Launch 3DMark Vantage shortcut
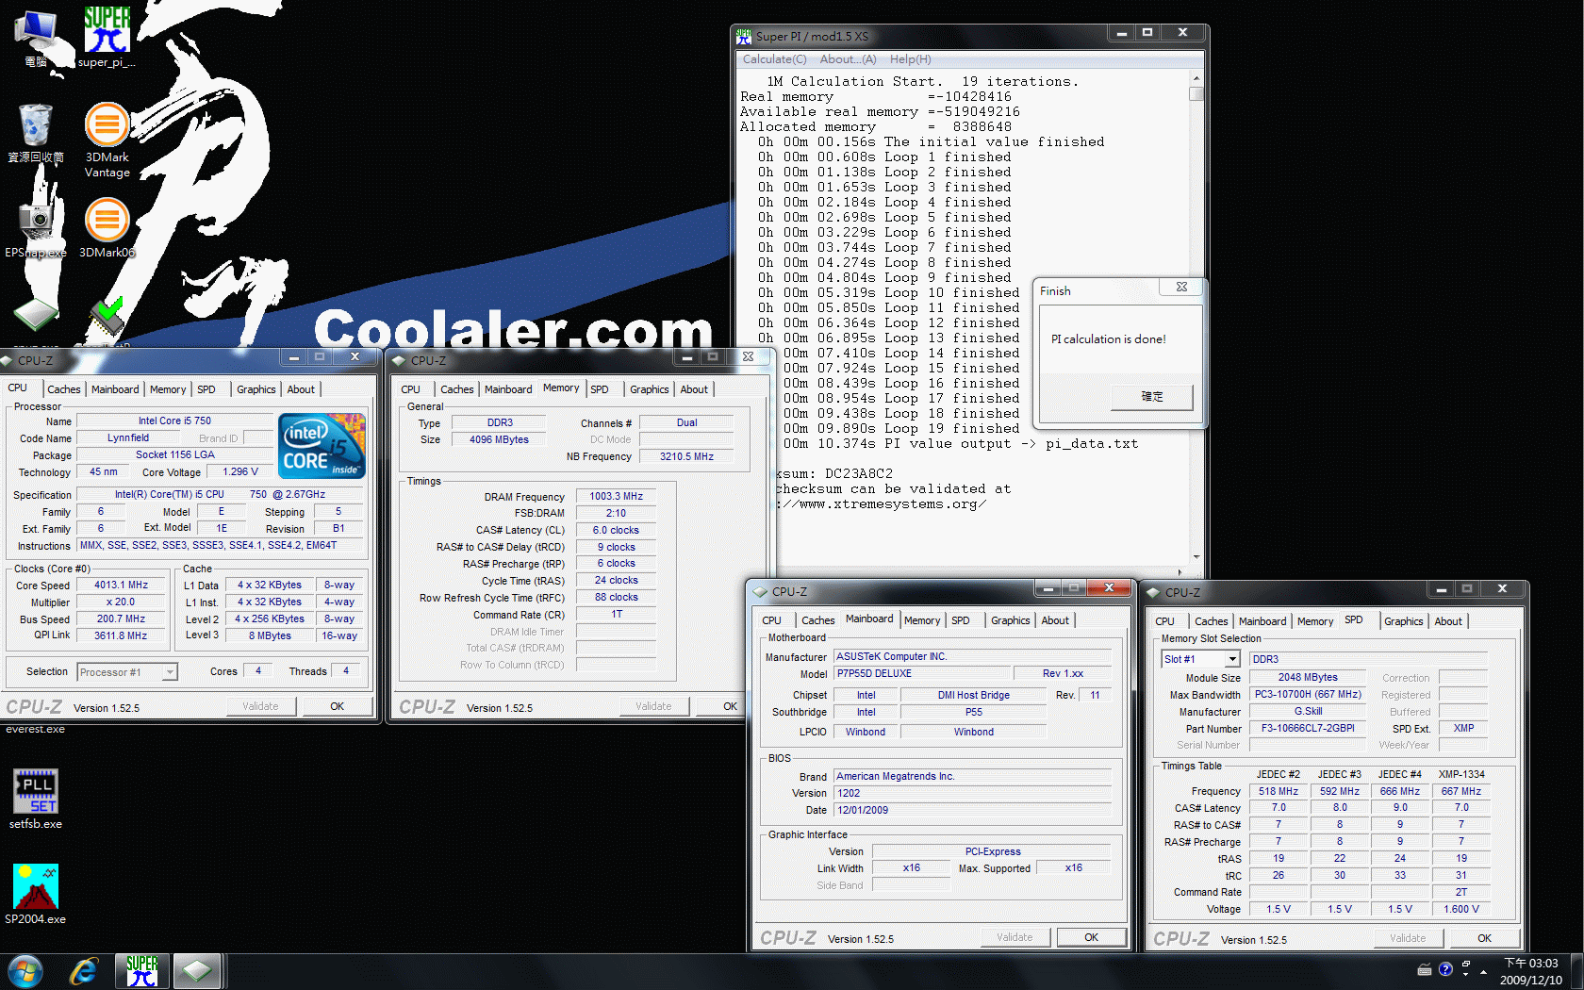The width and height of the screenshot is (1584, 990). [107, 140]
